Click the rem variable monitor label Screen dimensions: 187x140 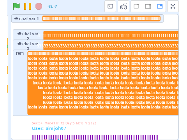[20, 53]
